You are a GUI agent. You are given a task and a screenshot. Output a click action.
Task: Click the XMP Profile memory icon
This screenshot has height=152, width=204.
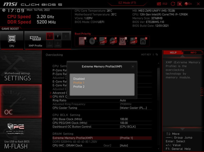click(35, 38)
